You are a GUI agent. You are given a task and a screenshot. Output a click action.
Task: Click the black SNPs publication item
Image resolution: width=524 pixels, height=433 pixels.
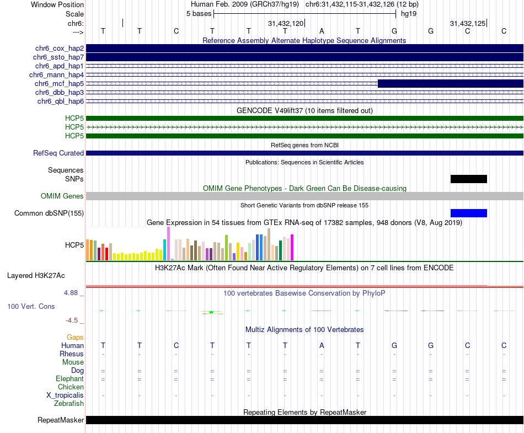click(468, 179)
